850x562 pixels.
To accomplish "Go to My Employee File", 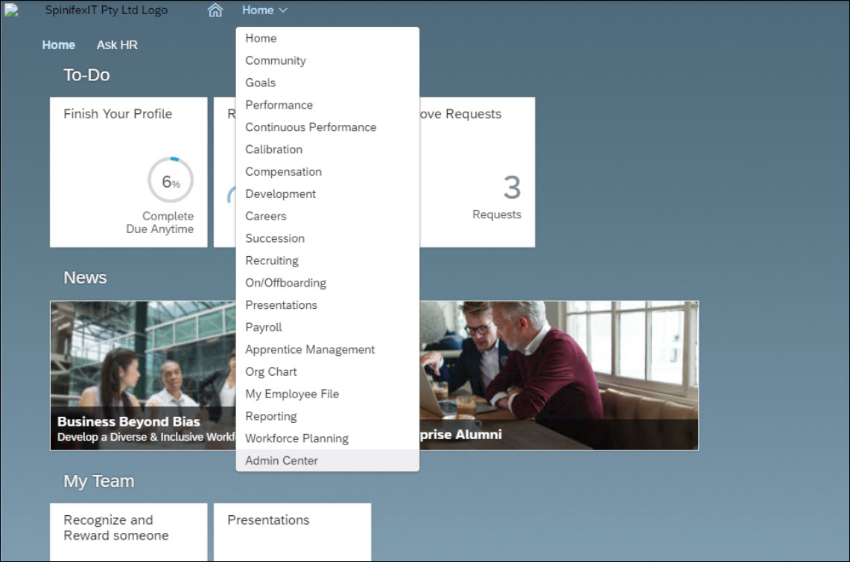I will click(x=292, y=394).
